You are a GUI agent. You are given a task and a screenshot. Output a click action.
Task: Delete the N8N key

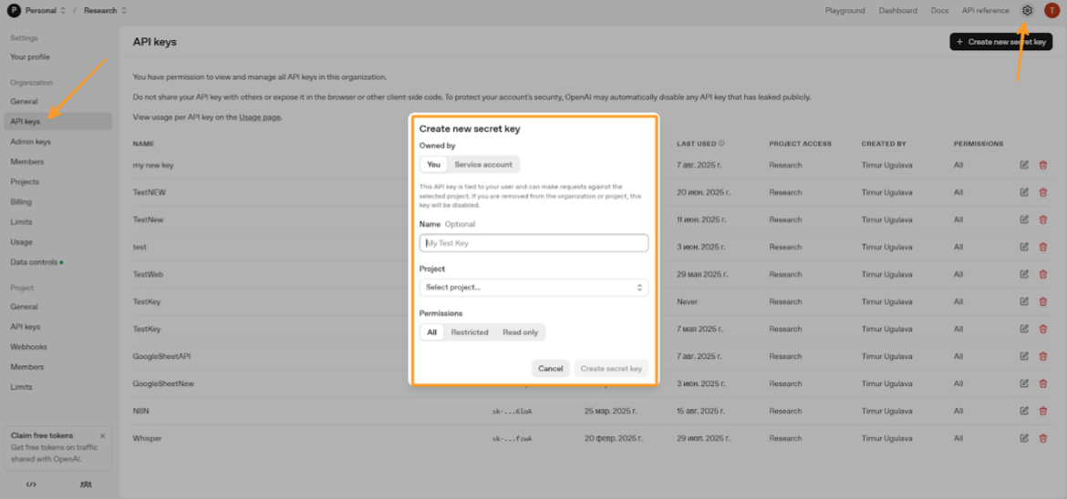click(x=1043, y=411)
